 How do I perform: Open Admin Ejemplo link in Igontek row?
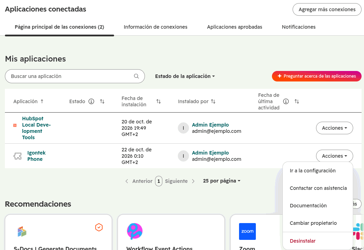210,153
